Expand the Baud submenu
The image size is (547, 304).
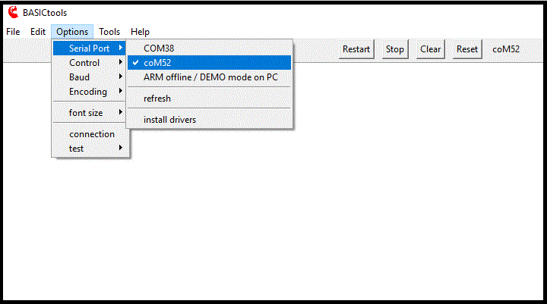click(79, 77)
